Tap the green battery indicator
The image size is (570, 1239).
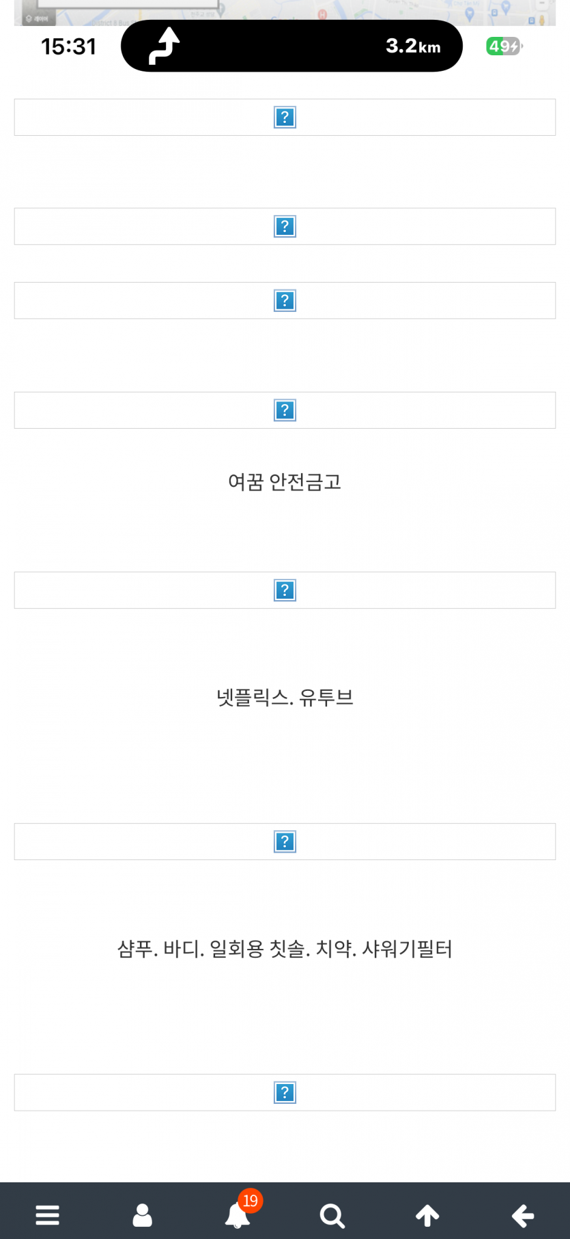[504, 46]
